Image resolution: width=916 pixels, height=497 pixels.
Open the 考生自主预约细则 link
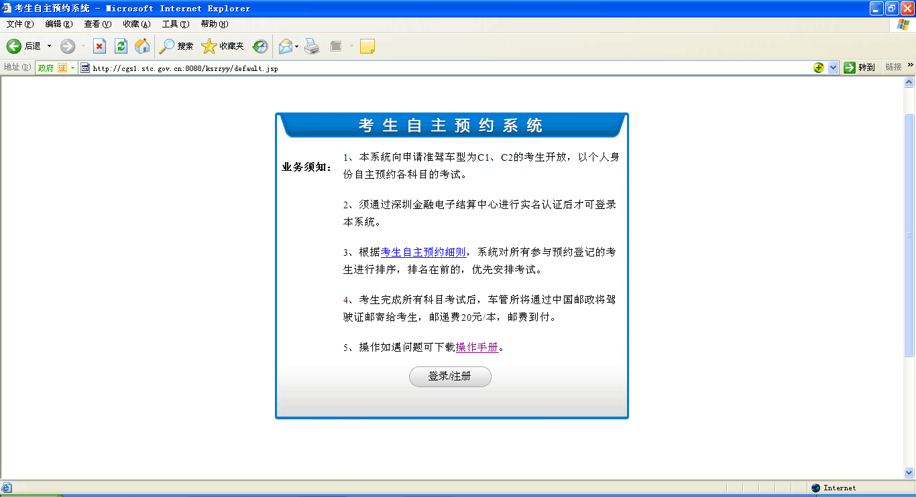point(423,253)
